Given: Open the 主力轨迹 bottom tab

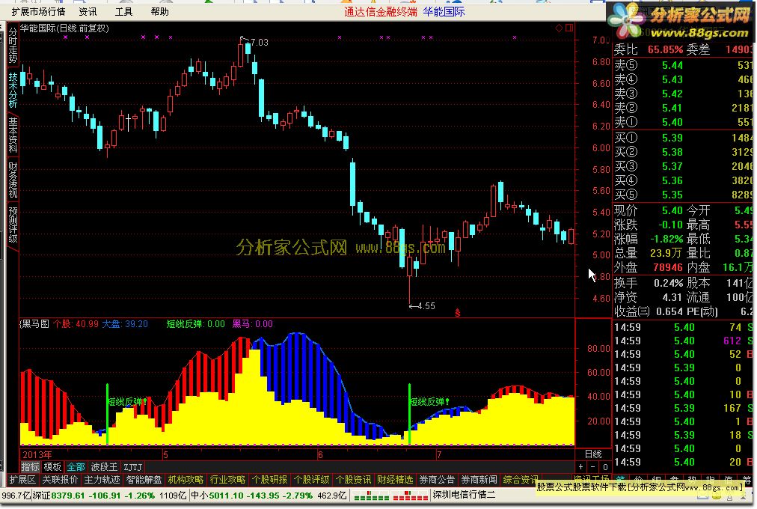Looking at the screenshot, I should [x=102, y=480].
